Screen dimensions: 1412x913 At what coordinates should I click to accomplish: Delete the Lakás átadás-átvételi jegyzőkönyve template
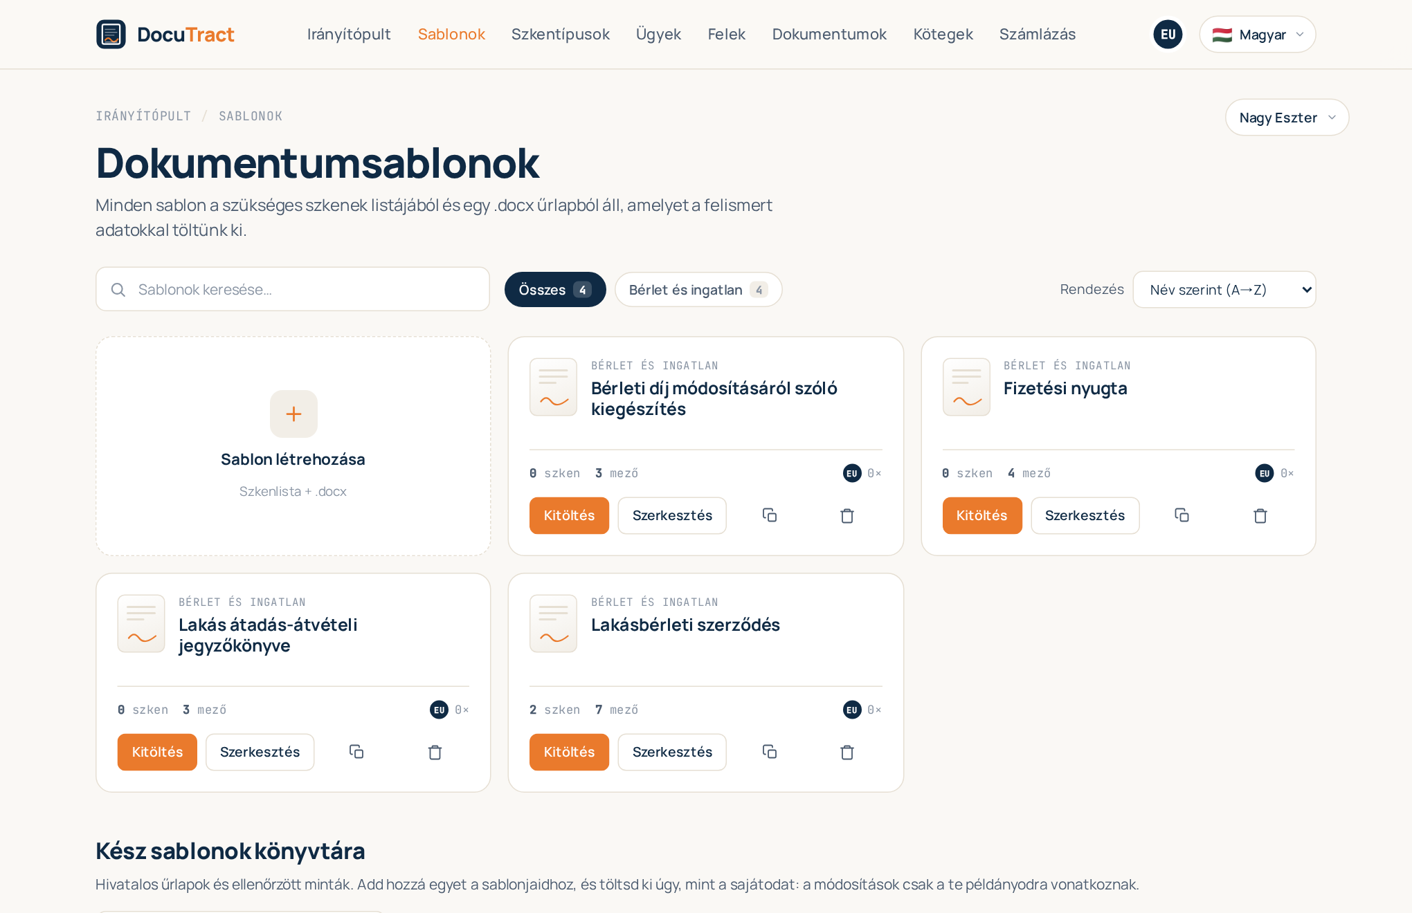435,752
